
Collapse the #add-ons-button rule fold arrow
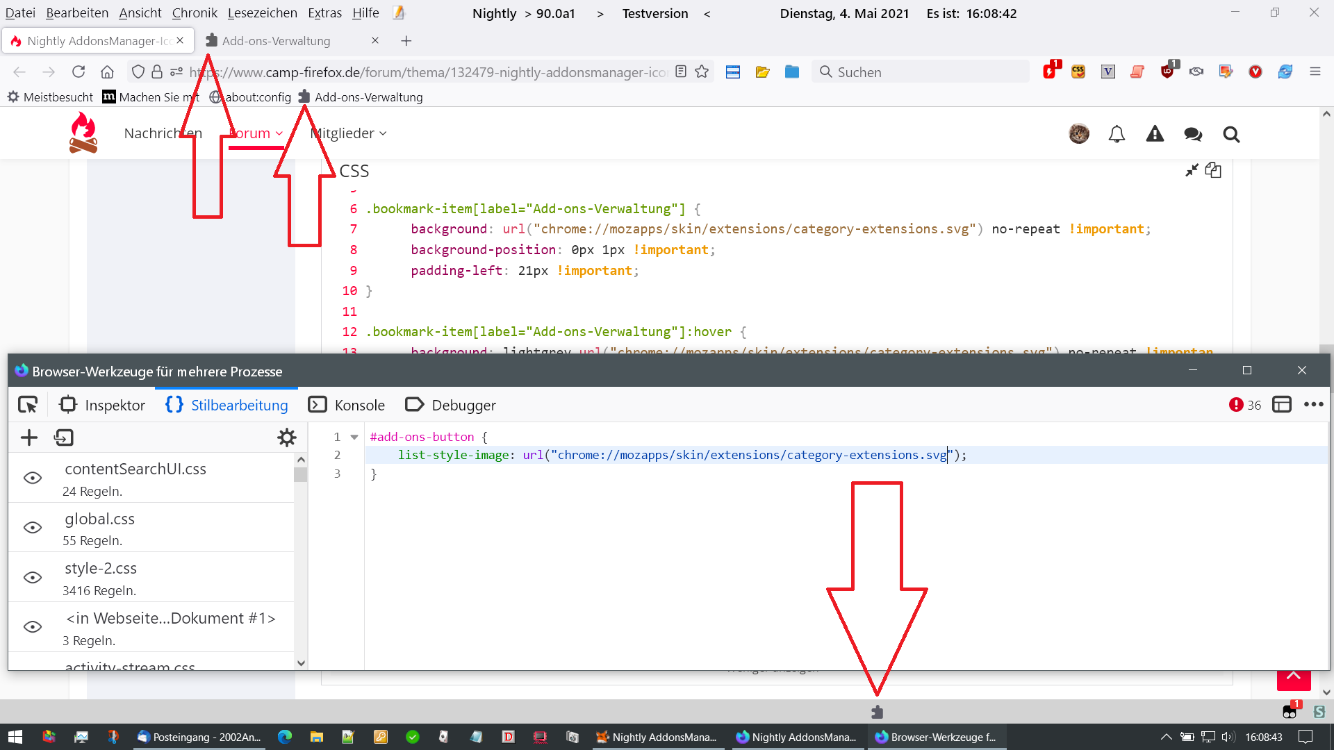354,437
